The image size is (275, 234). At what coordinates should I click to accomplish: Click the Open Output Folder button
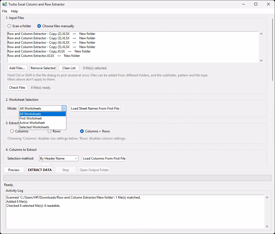tap(94, 170)
